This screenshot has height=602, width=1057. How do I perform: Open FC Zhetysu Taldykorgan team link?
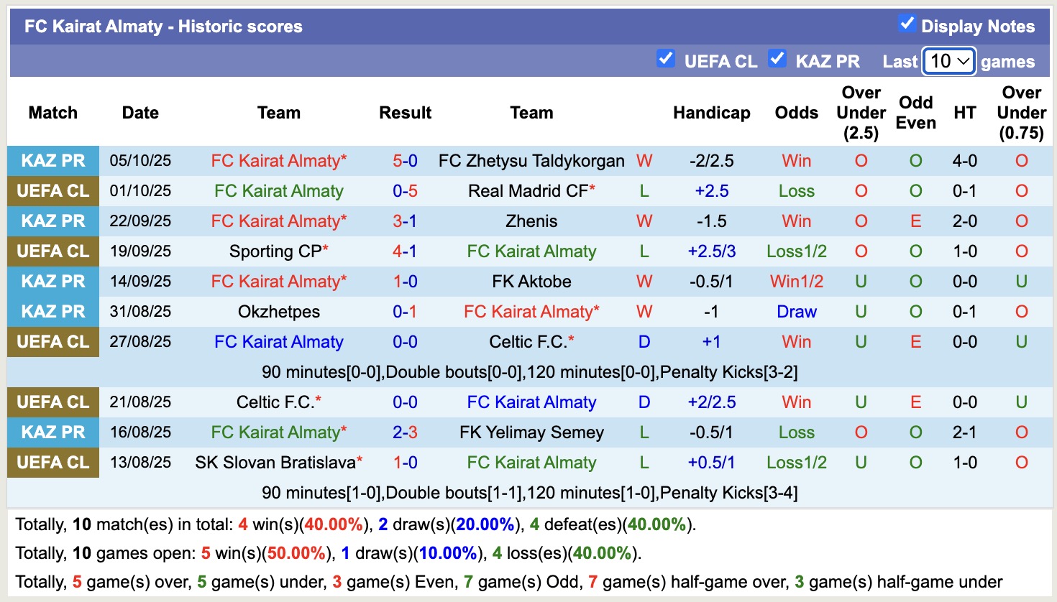click(531, 161)
